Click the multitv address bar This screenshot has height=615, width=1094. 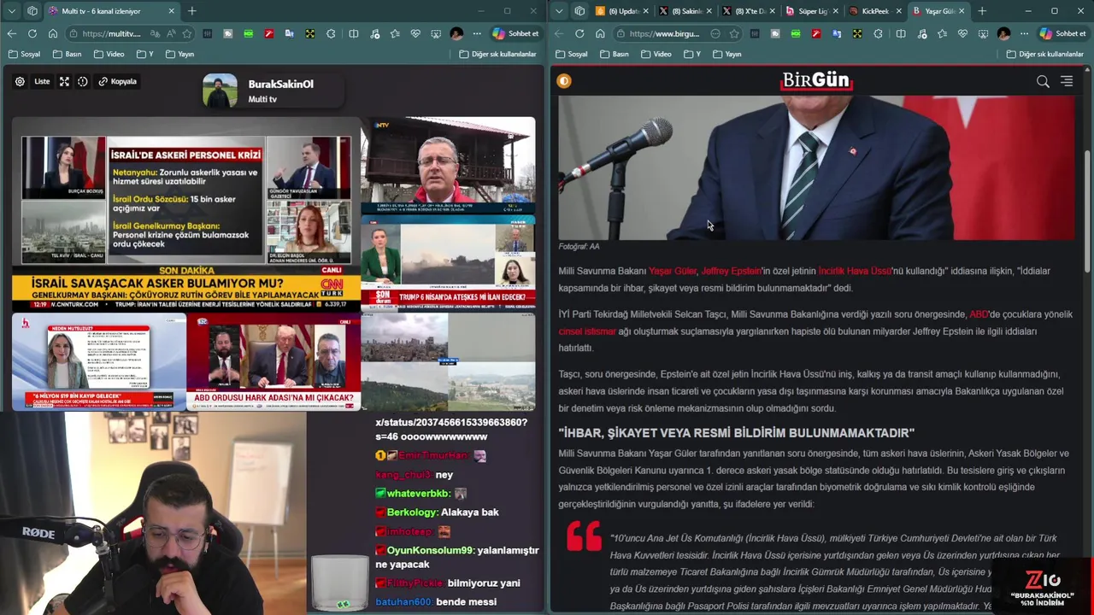click(x=111, y=33)
